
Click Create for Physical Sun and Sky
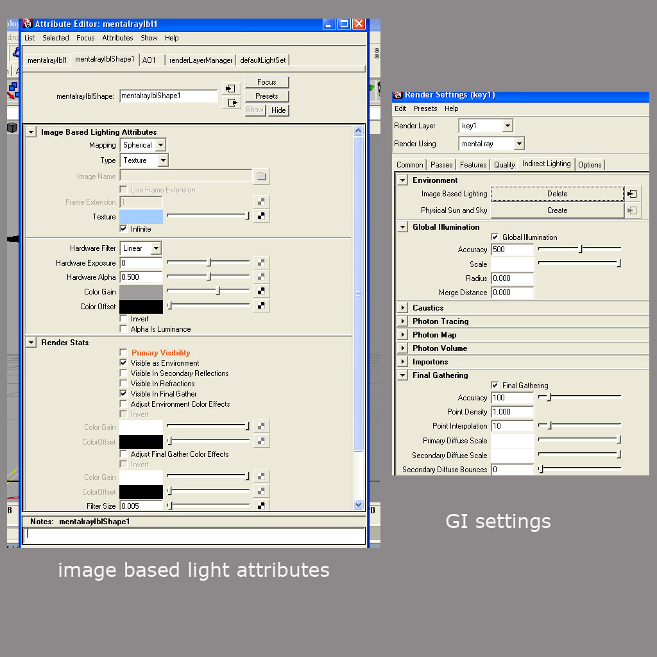pos(557,210)
